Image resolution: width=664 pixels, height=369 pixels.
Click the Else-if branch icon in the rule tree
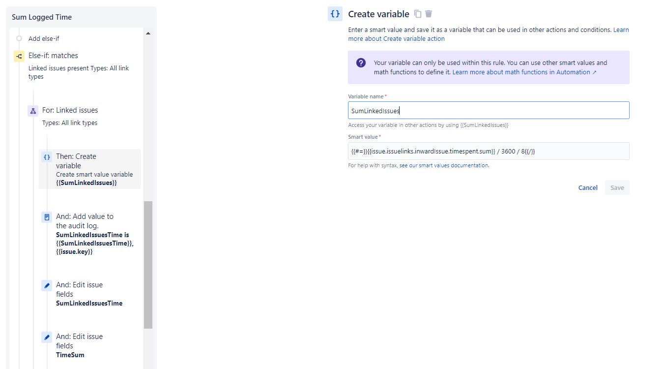tap(19, 56)
